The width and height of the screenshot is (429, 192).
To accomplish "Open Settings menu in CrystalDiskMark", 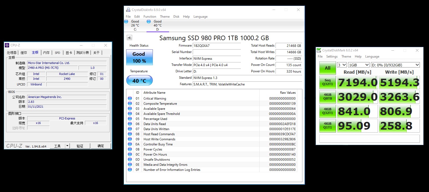I will pyautogui.click(x=332, y=57).
